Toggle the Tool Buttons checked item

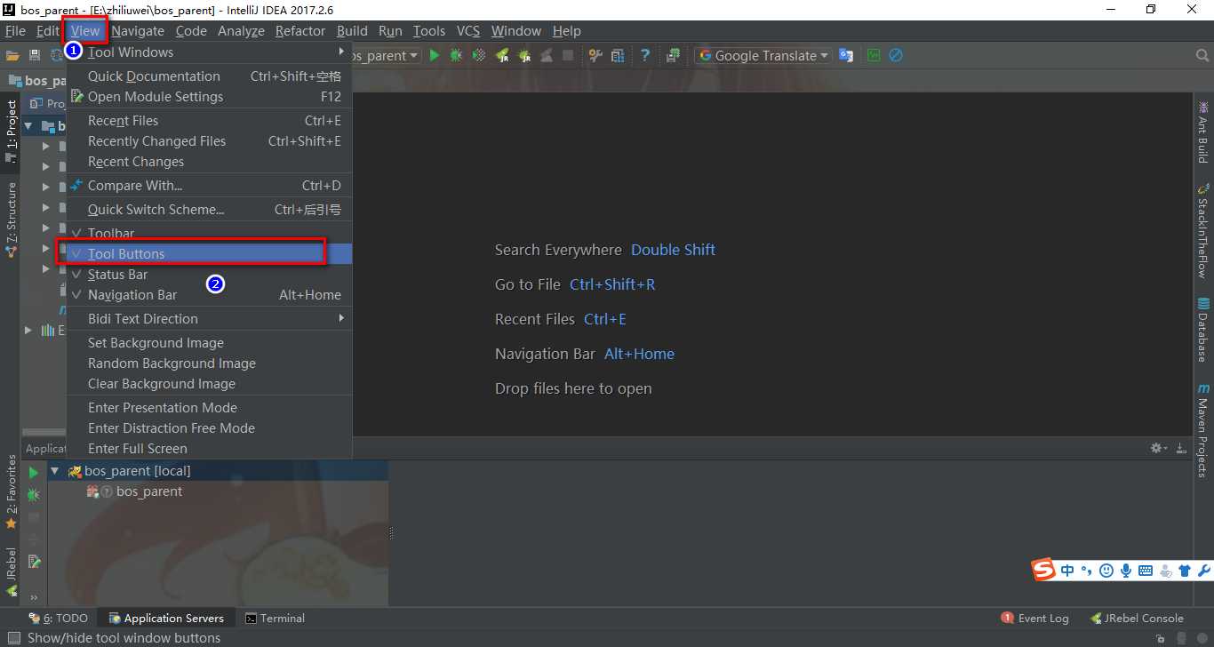[x=209, y=254]
